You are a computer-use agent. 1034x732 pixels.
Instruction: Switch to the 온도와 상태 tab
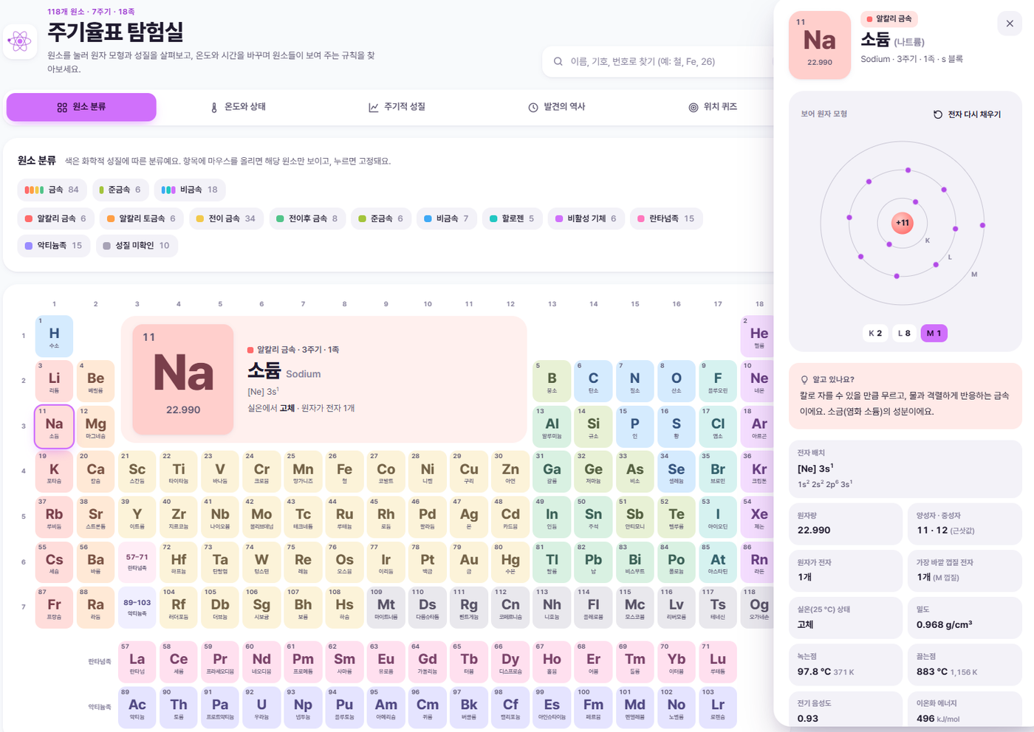238,107
